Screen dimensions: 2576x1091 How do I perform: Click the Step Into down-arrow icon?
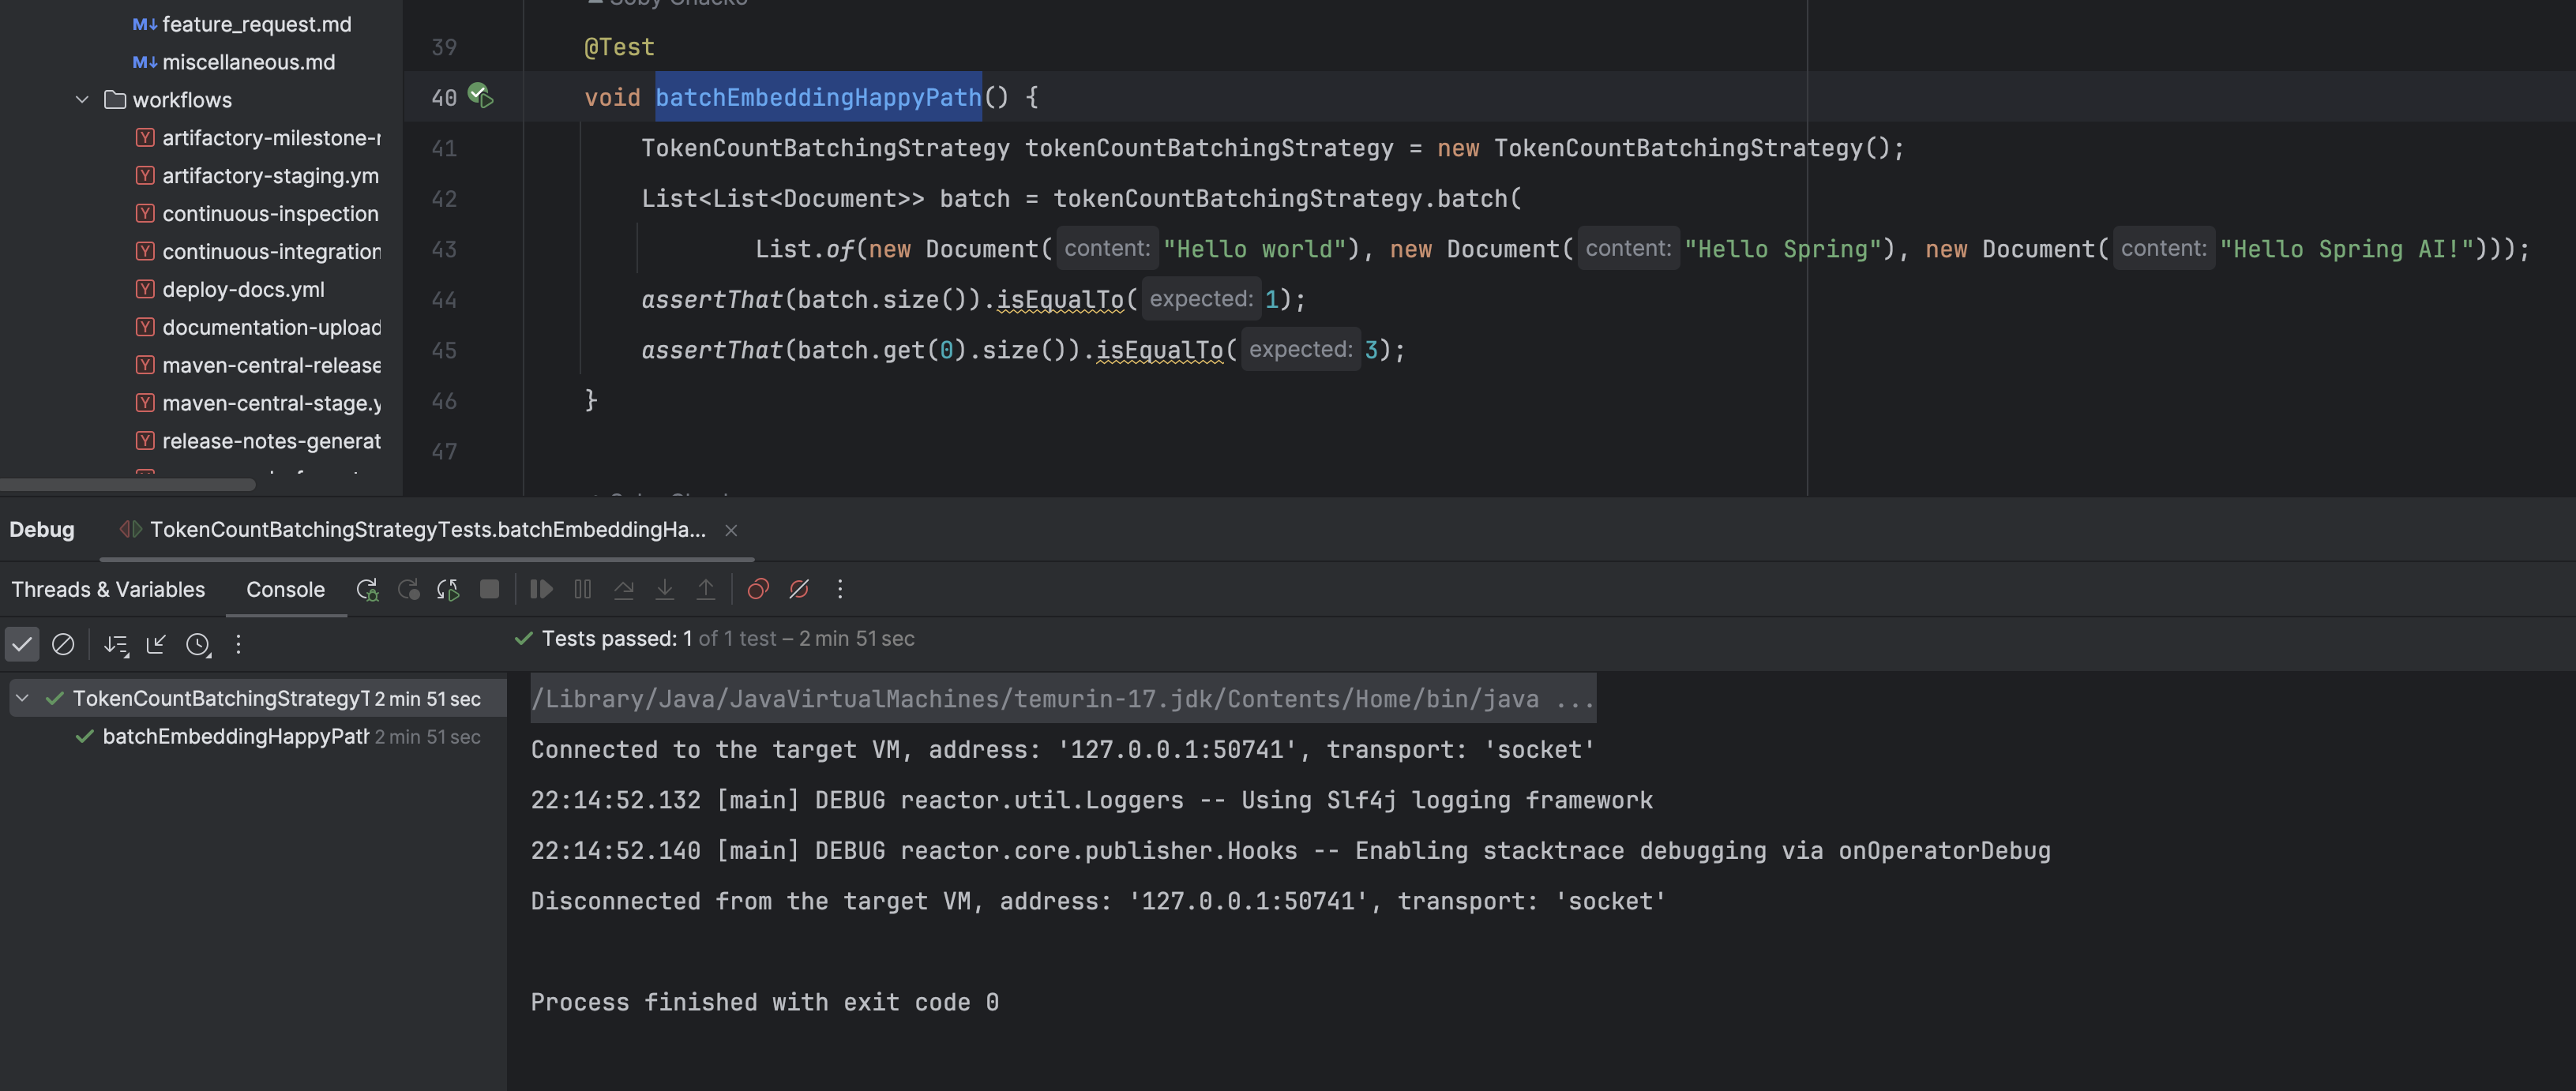coord(664,590)
